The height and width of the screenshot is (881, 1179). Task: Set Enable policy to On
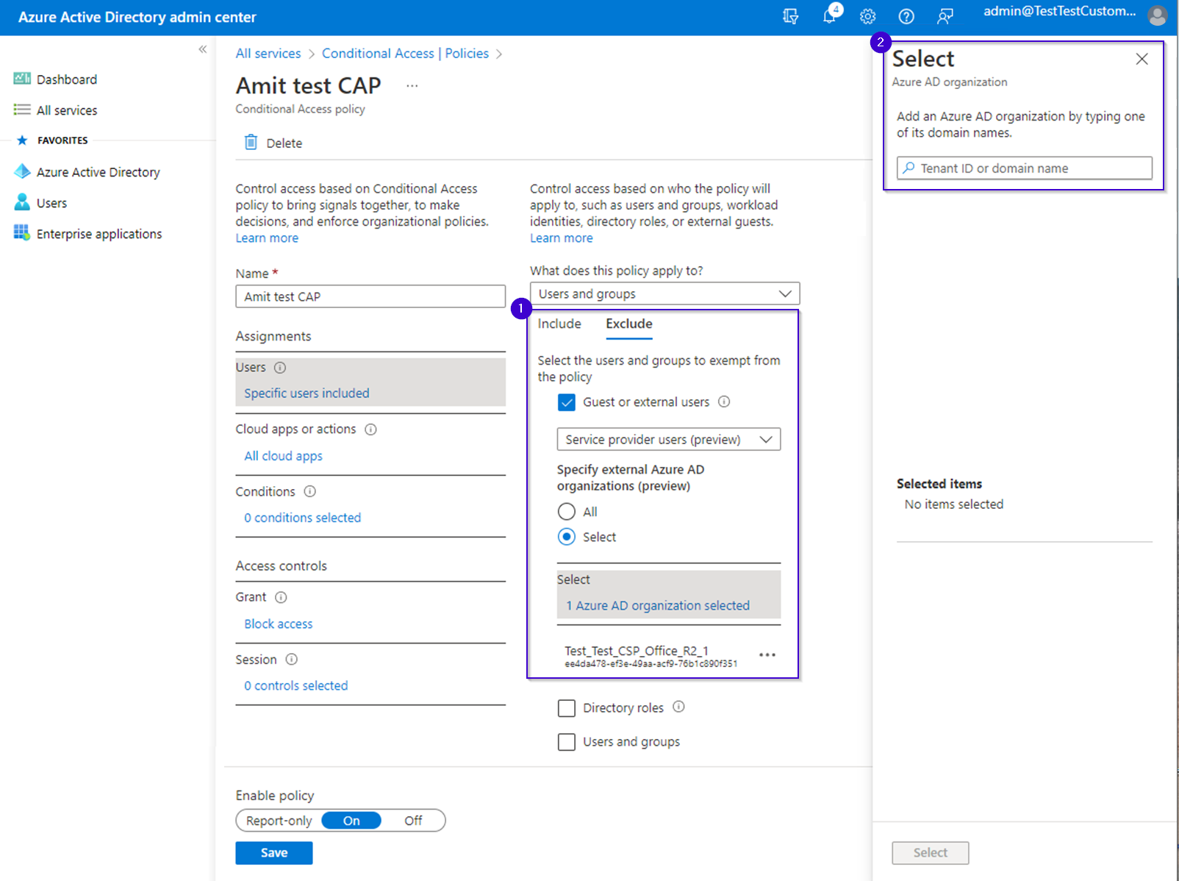pyautogui.click(x=351, y=821)
